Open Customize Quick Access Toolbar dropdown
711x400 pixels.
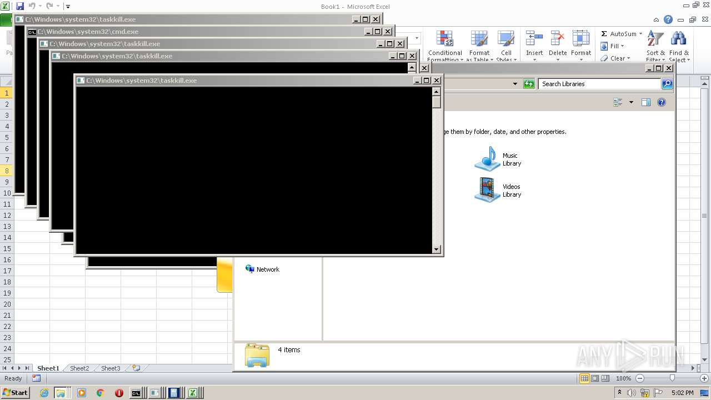[68, 7]
